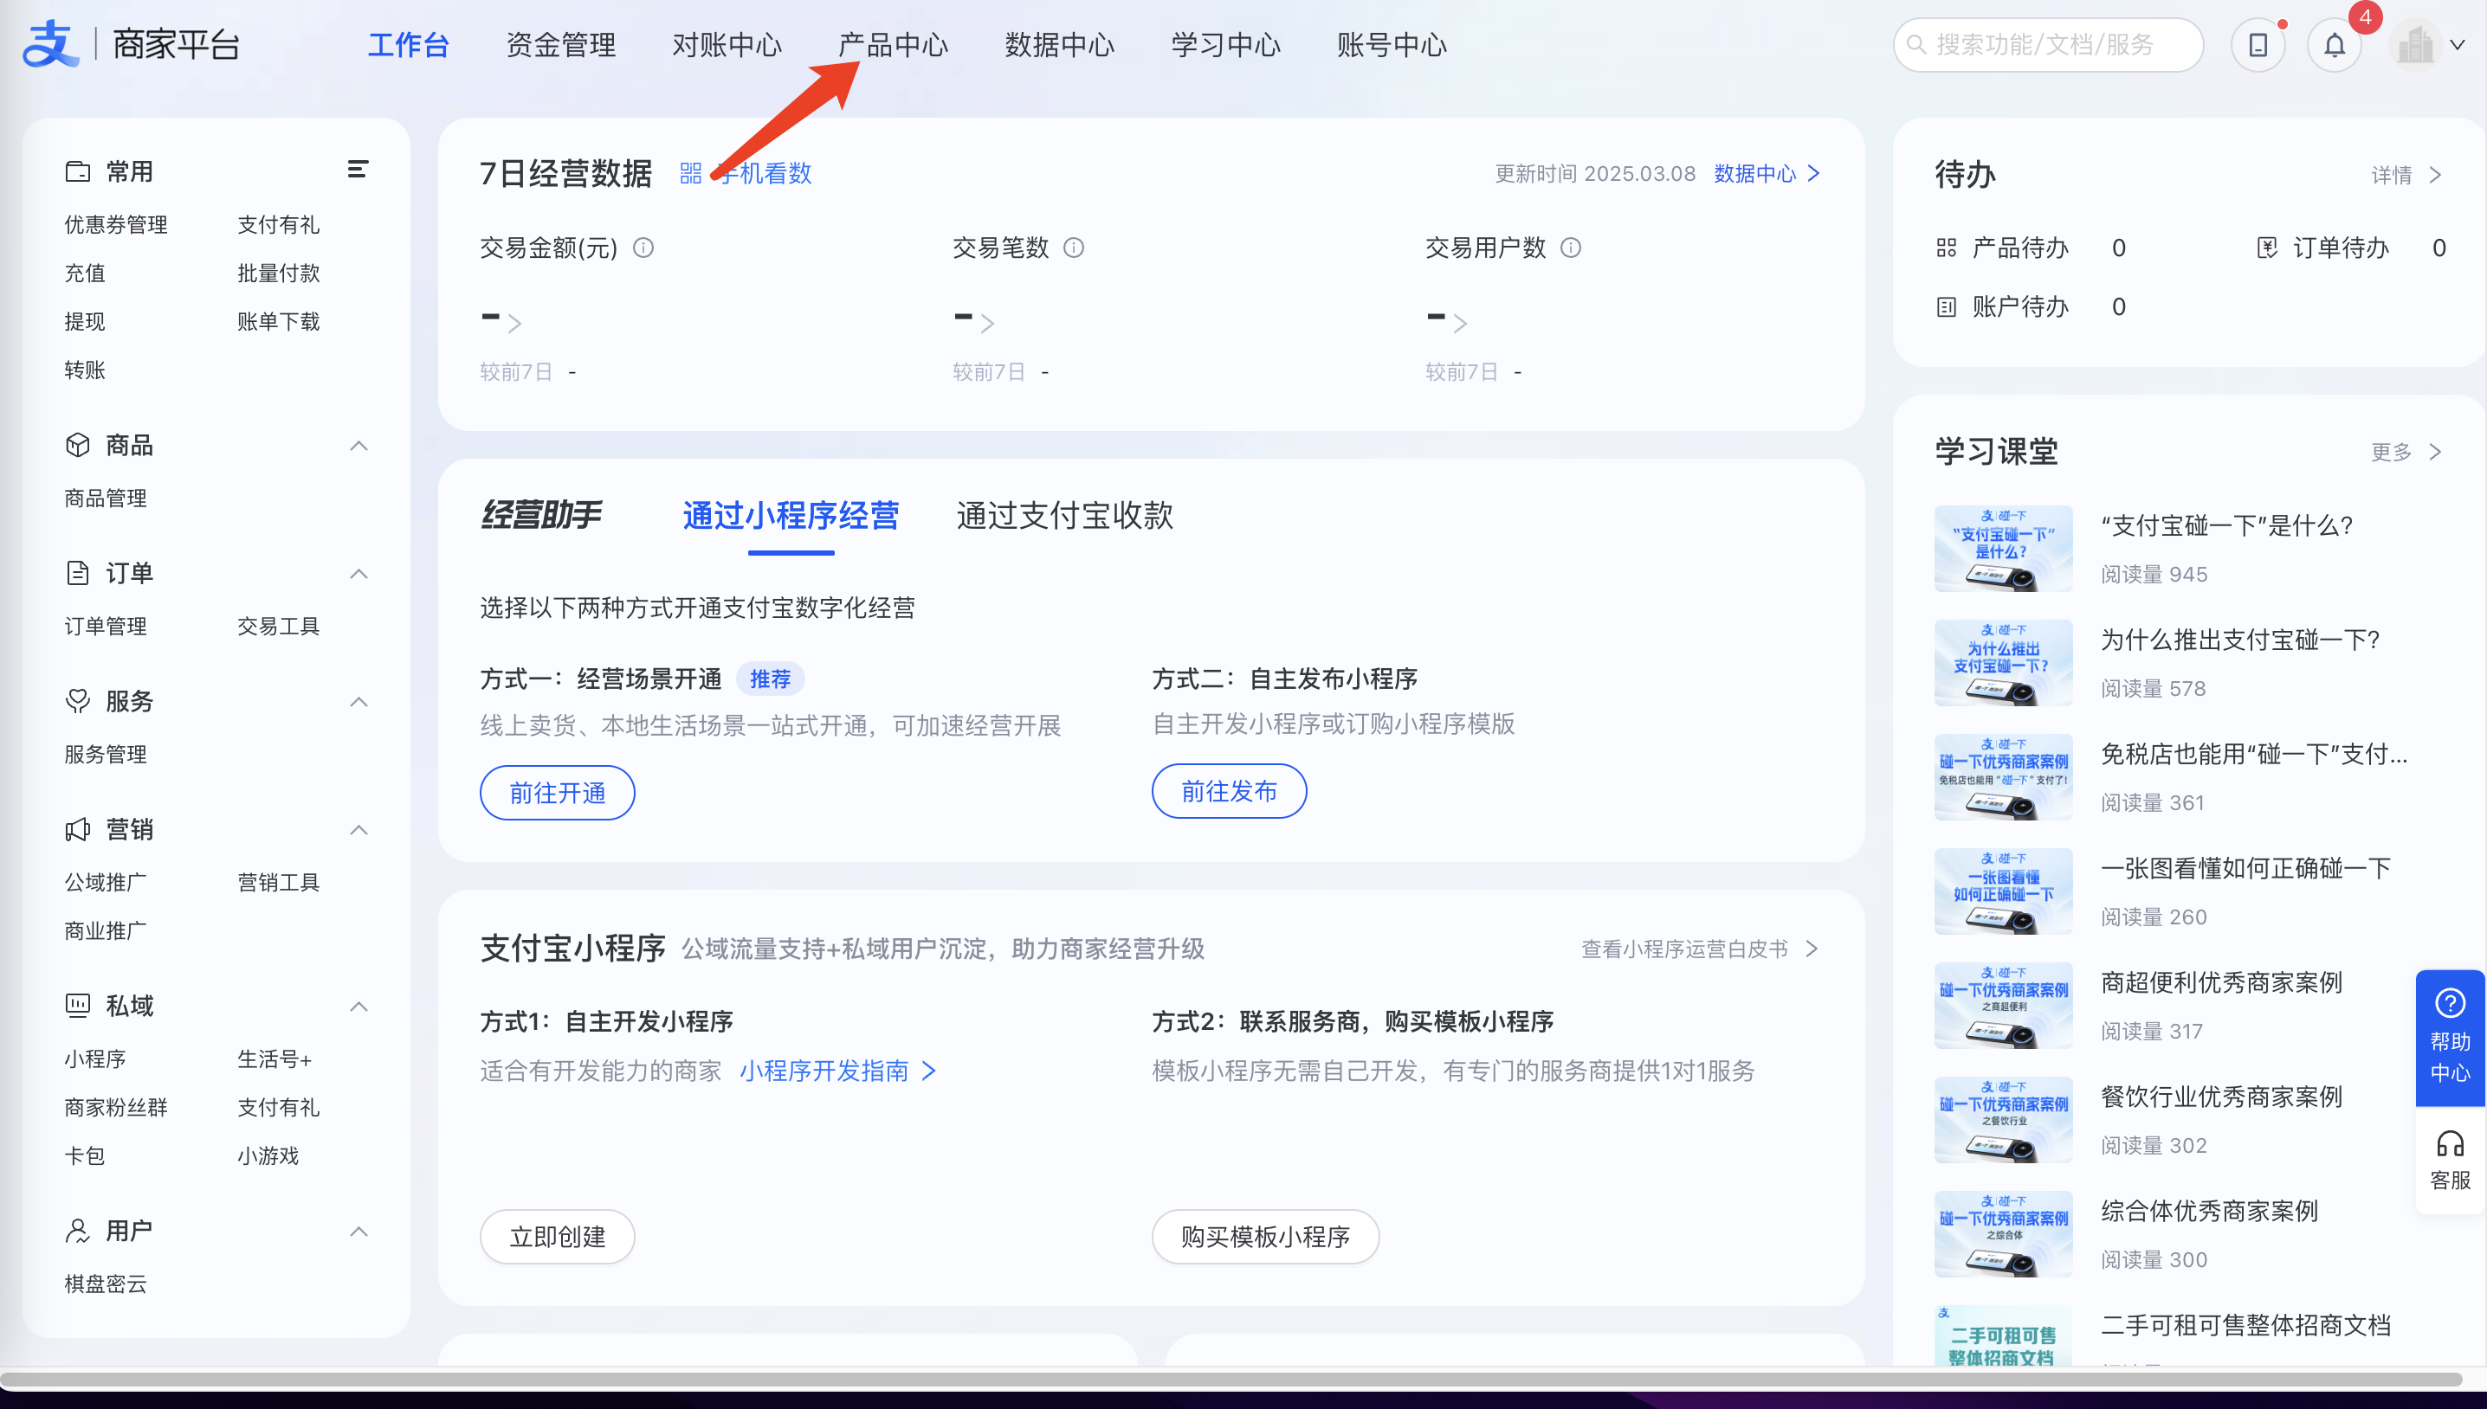Click the horizontal scrollbar at bottom
The width and height of the screenshot is (2487, 1409).
click(x=1231, y=1379)
